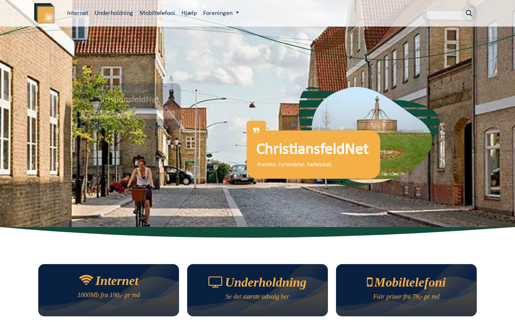Click '1000Mb fra 190,- pr md' text

[x=109, y=295]
